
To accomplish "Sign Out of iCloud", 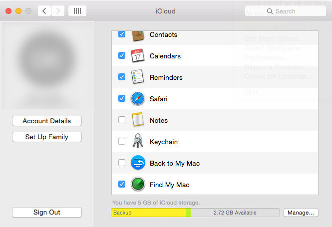I will click(x=47, y=212).
